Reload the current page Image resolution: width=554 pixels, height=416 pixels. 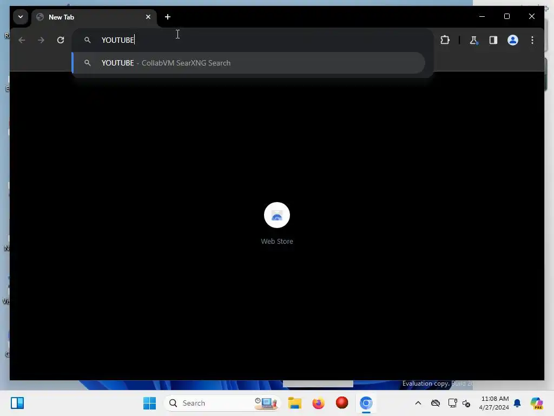pos(61,40)
